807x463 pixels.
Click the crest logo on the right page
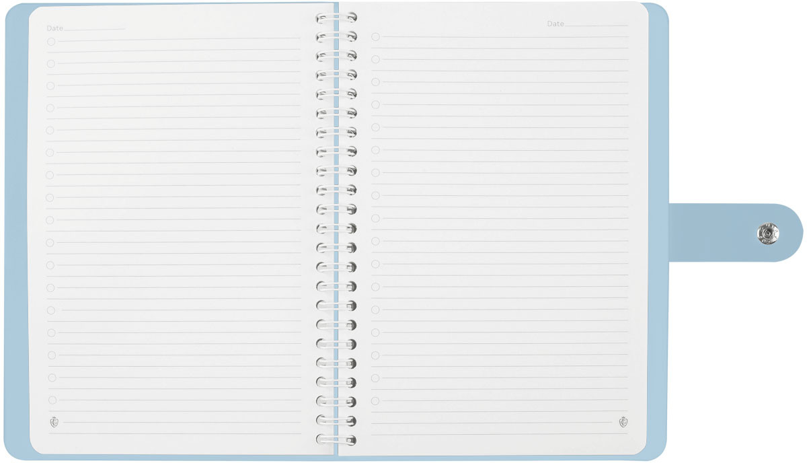pyautogui.click(x=623, y=422)
